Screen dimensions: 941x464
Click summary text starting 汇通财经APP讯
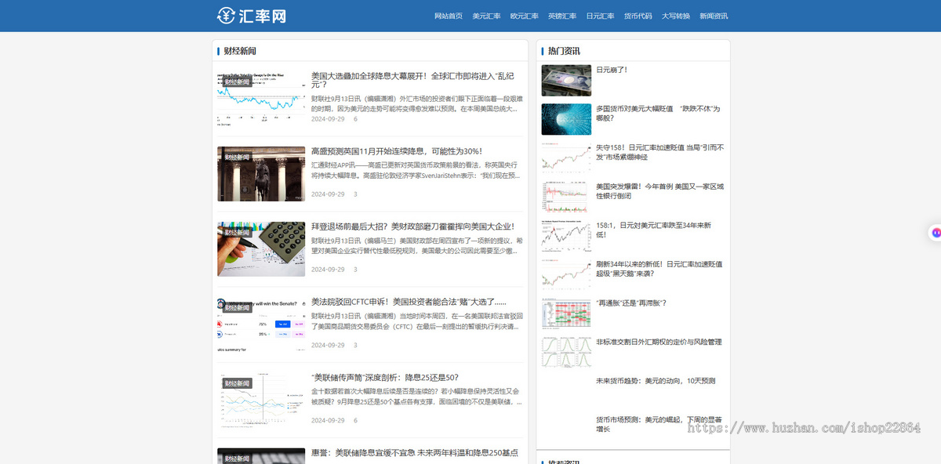tap(416, 170)
